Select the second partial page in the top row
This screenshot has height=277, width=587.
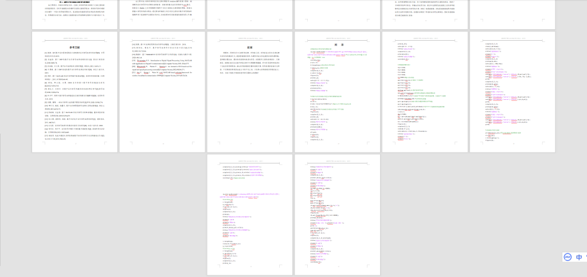(162, 14)
